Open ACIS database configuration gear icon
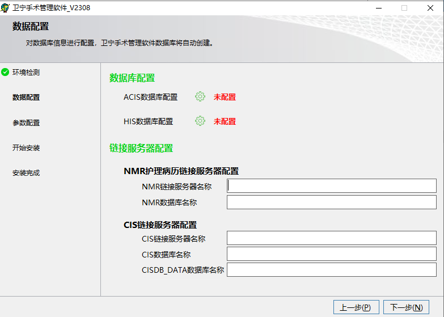The height and width of the screenshot is (317, 444). (200, 96)
